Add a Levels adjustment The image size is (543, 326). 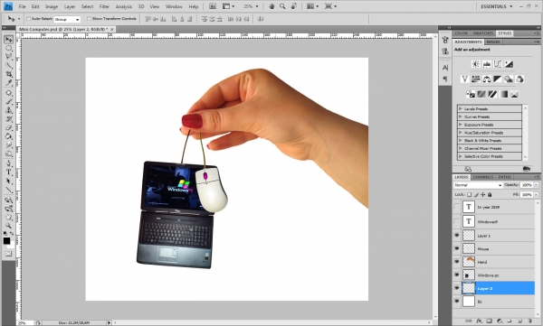tap(487, 64)
